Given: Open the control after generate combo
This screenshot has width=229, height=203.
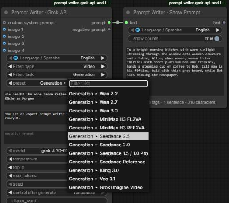Looking at the screenshot, I should 56,193.
